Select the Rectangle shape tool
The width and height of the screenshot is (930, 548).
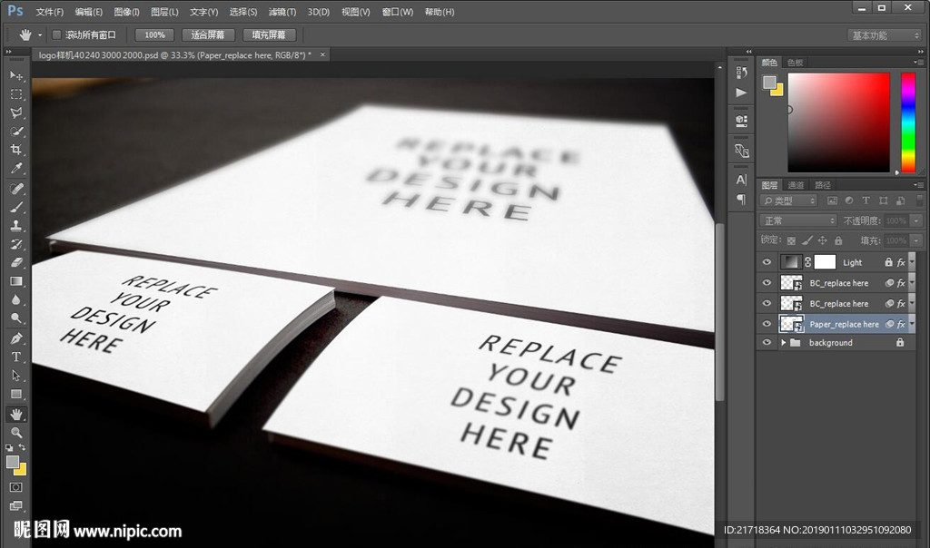point(16,394)
